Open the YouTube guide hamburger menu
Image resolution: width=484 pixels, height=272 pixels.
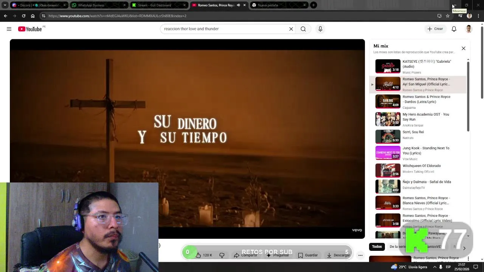click(9, 29)
